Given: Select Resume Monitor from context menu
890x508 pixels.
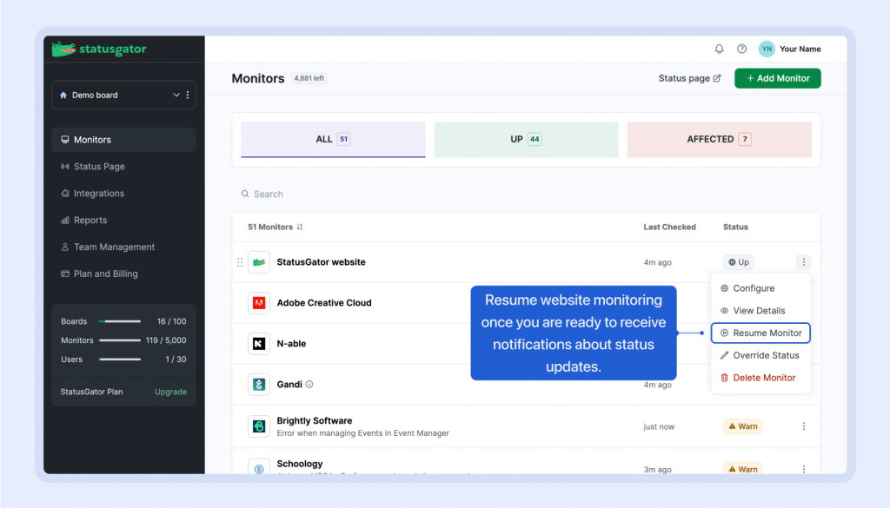Looking at the screenshot, I should [760, 333].
